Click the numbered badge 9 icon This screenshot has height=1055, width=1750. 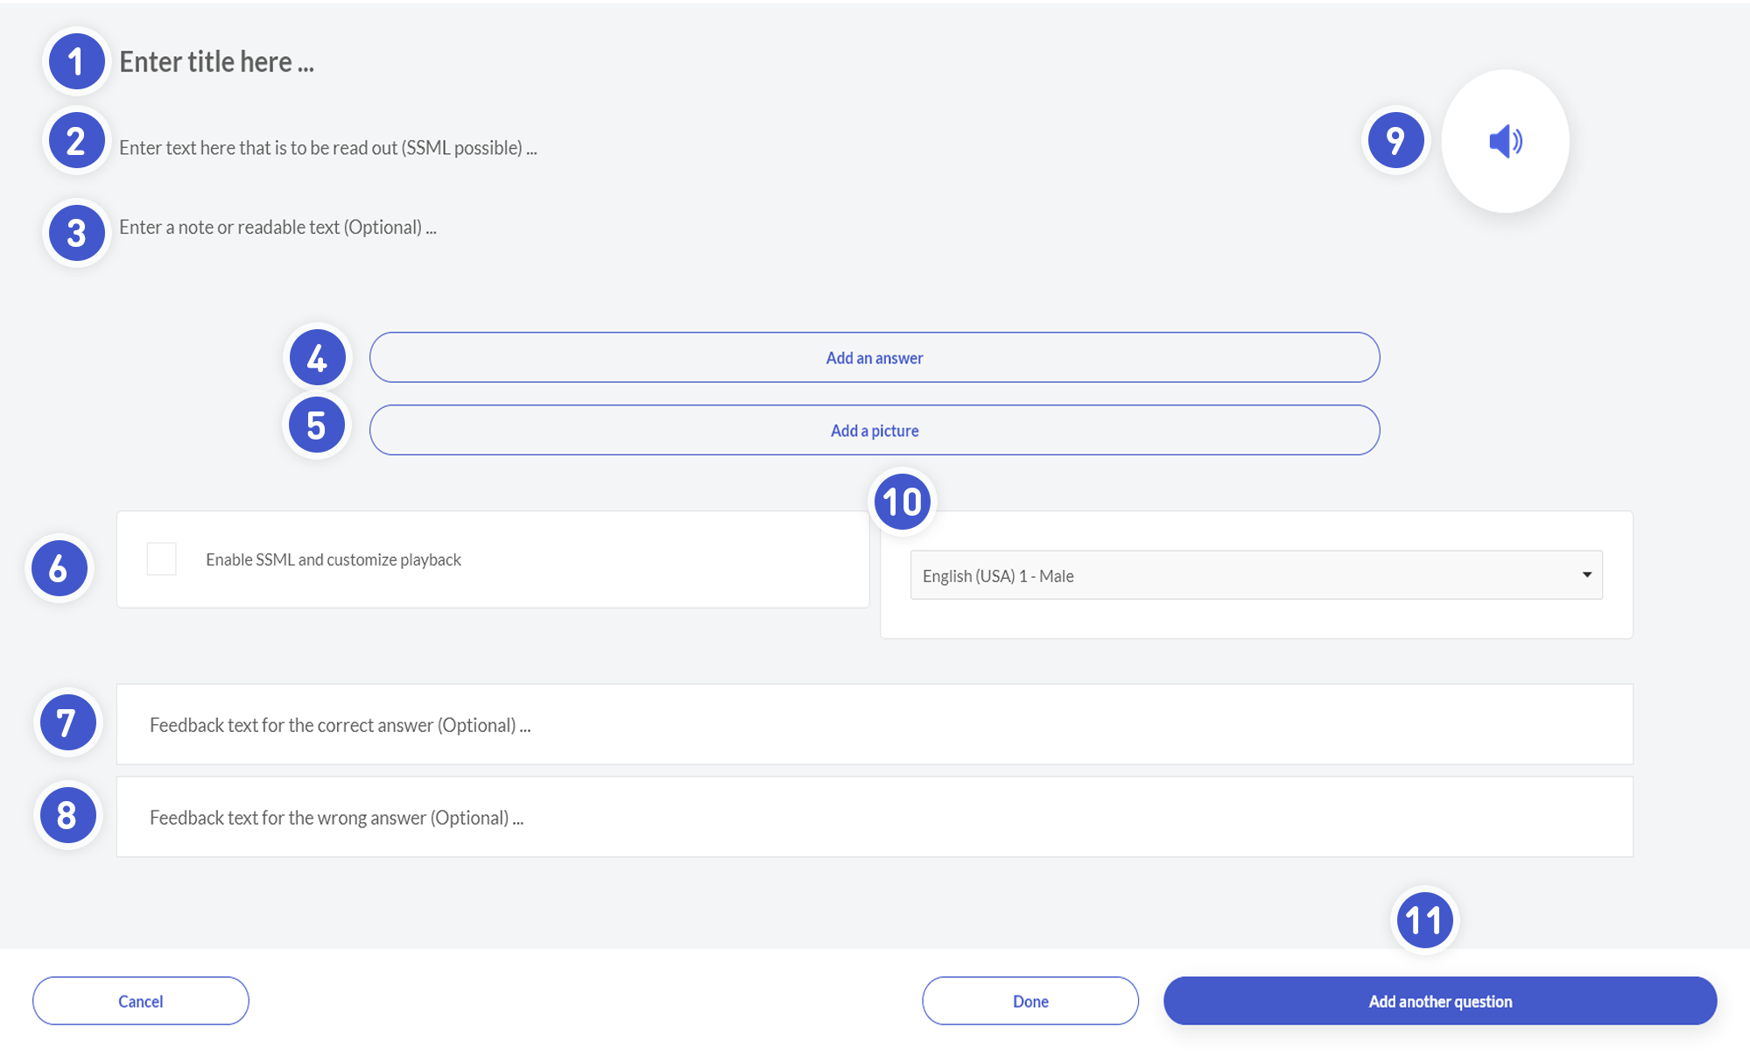point(1395,140)
